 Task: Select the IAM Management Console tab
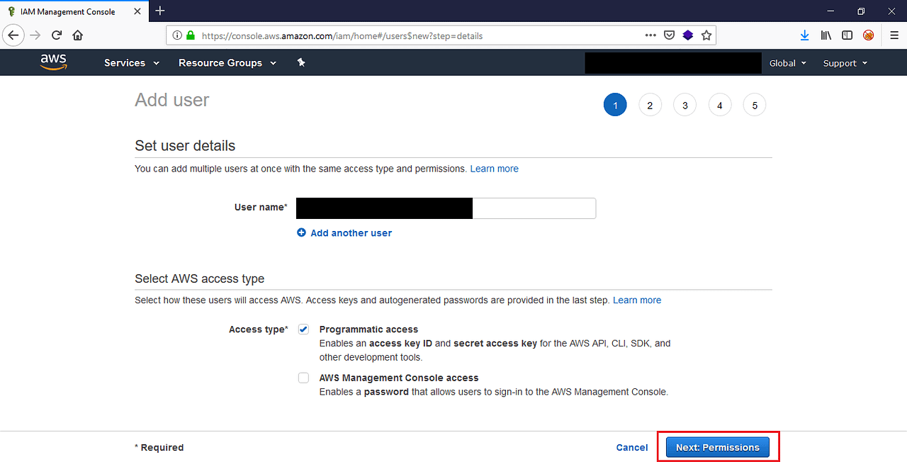tap(68, 11)
